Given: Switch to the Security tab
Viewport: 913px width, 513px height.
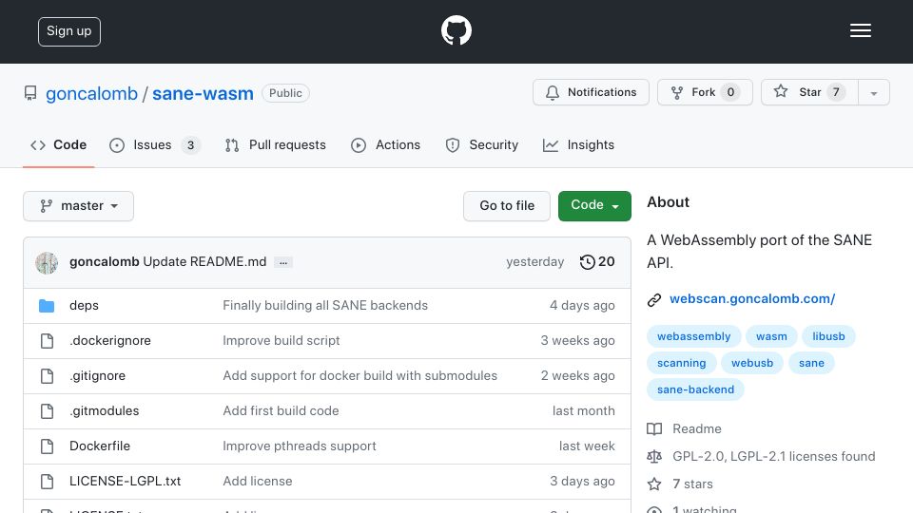Looking at the screenshot, I should (481, 144).
